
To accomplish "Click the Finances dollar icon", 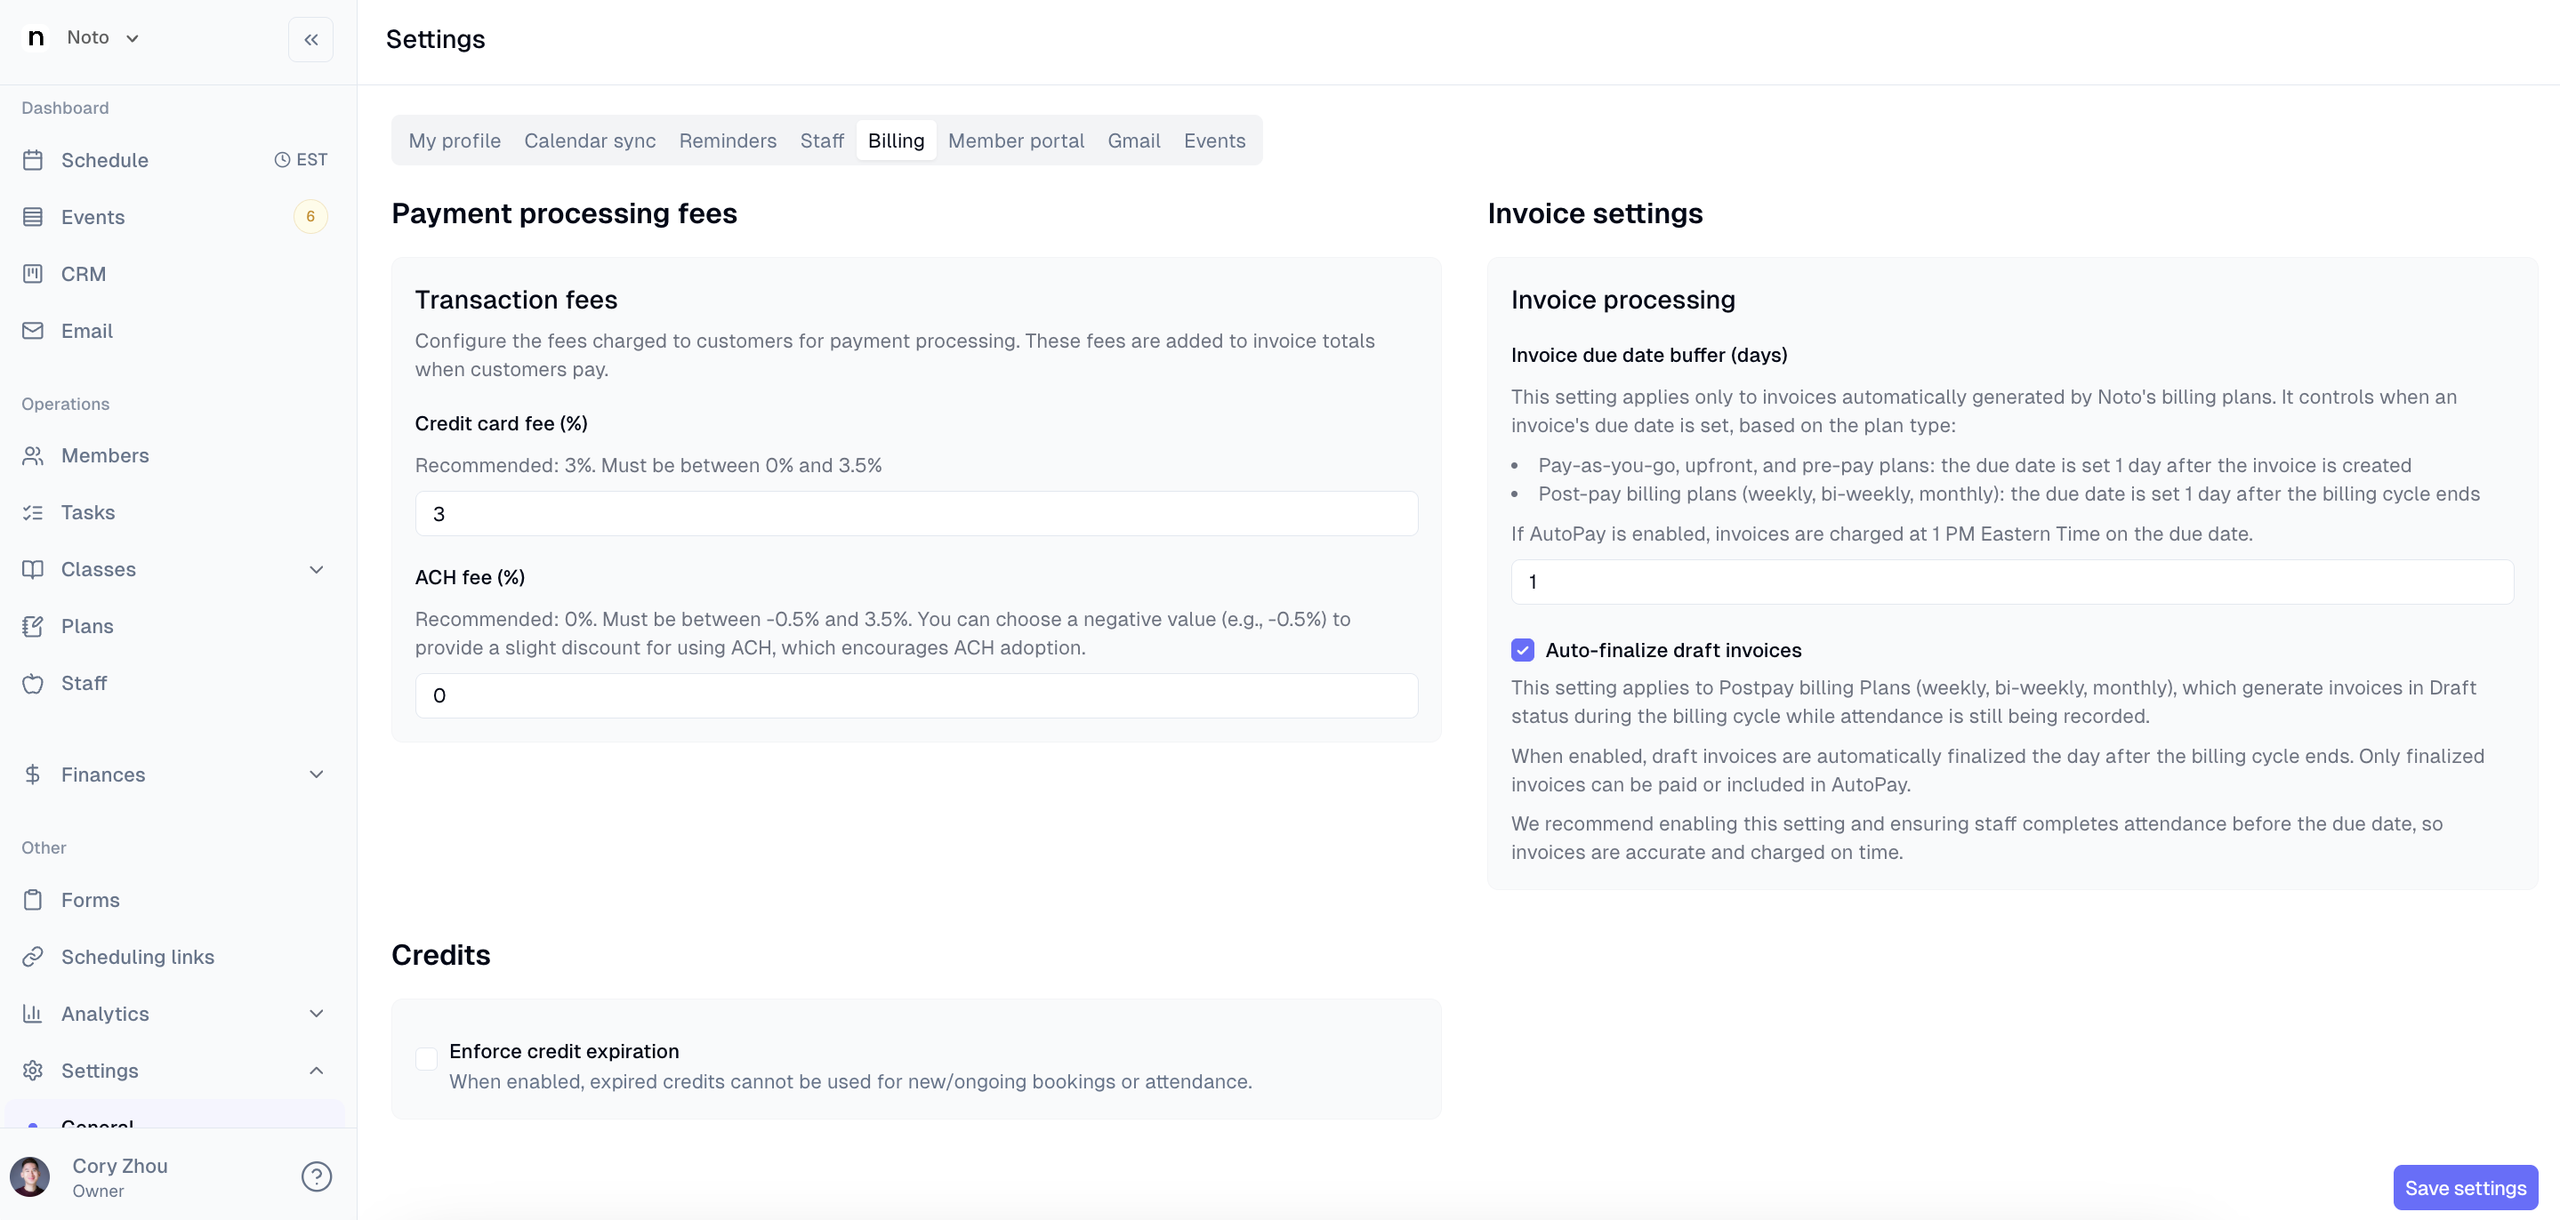I will 33,774.
